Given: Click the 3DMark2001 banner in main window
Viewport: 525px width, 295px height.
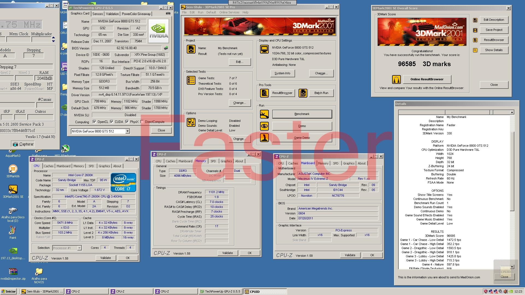Looking at the screenshot, I should tap(260, 26).
